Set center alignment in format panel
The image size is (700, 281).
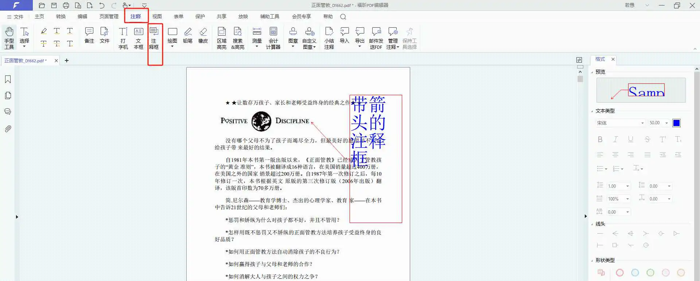tap(615, 155)
